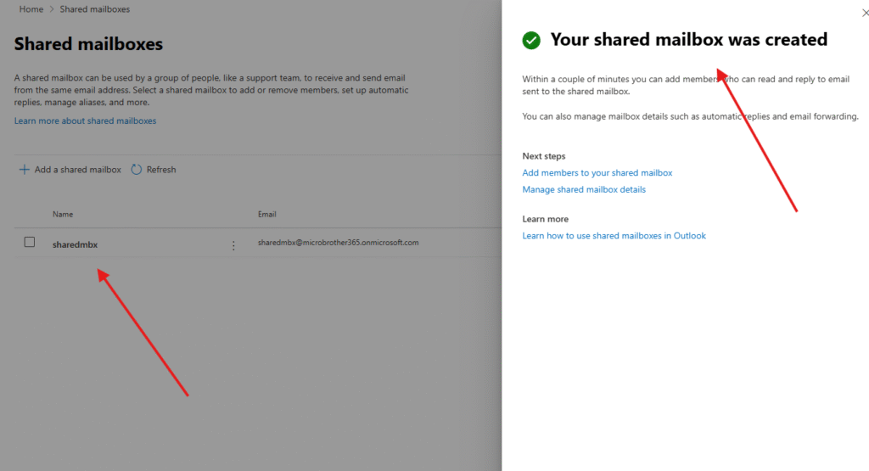Open the three-dot menu for sharedmbx
Screen dimensions: 869x471
pos(233,245)
